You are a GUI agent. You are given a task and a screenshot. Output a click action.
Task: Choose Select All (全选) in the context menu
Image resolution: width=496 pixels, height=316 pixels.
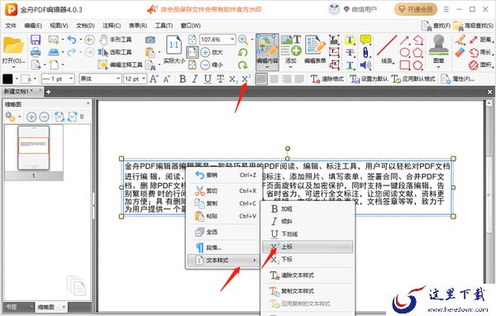click(x=225, y=232)
